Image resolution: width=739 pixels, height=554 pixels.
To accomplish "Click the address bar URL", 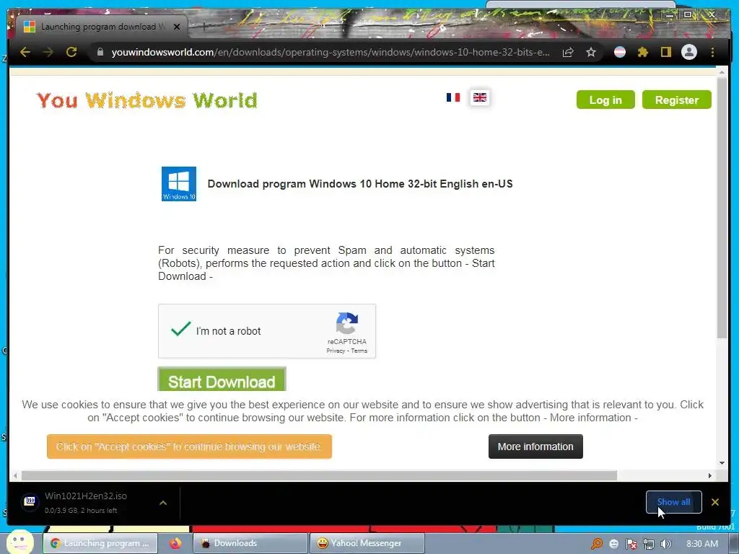I will (331, 52).
